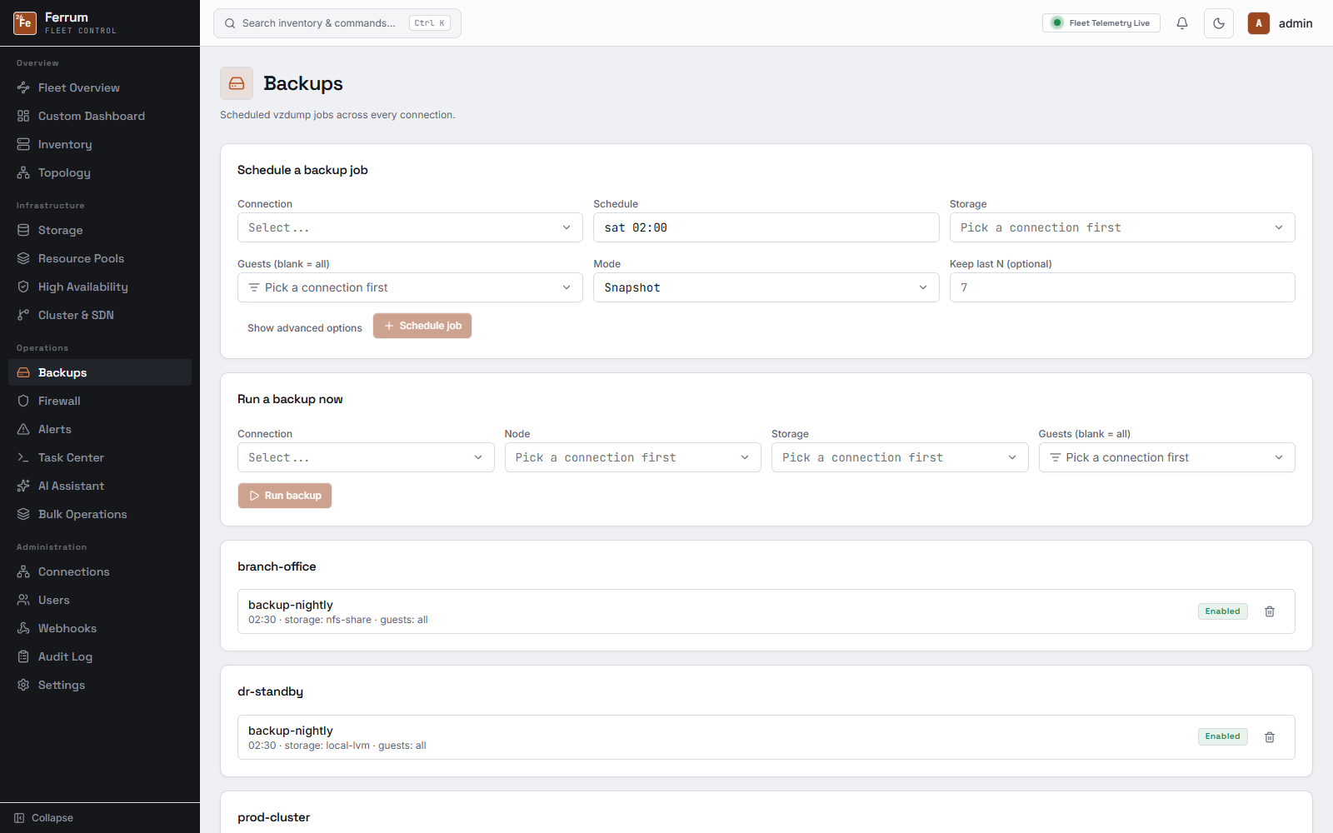
Task: Click the search inventory field
Action: tap(337, 23)
